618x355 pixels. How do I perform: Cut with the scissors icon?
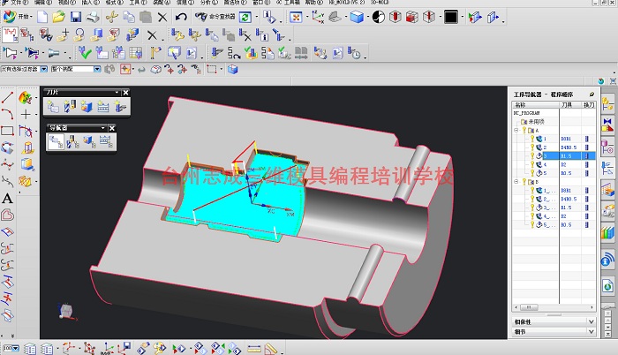coord(112,17)
